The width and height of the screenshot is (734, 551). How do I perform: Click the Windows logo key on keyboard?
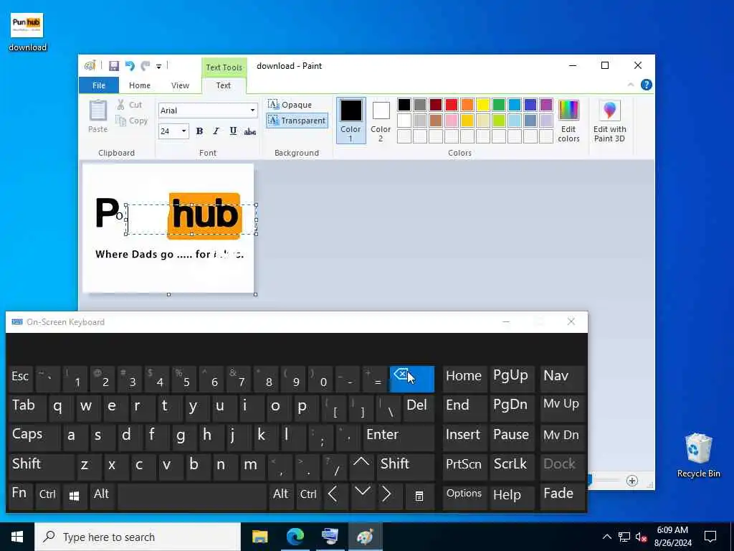[x=74, y=496]
